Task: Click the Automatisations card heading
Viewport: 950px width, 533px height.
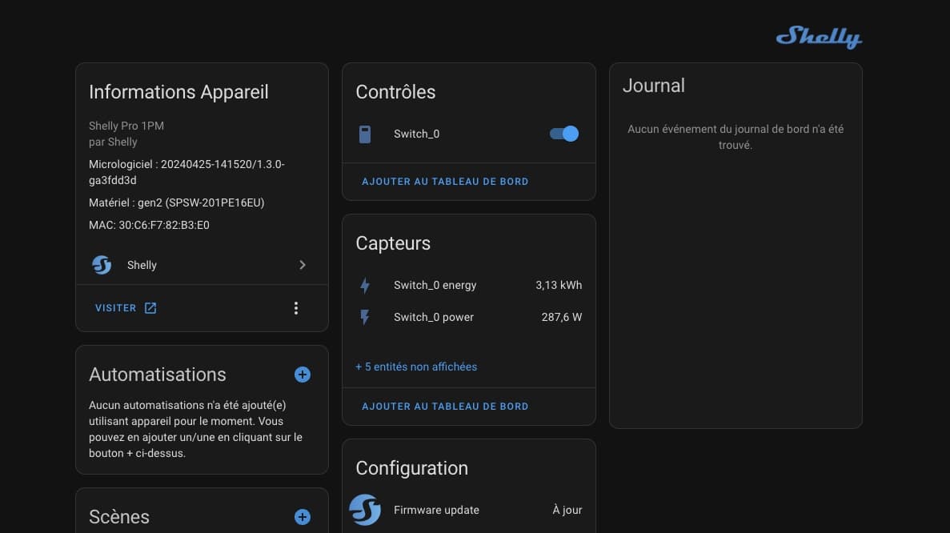Action: pos(158,375)
